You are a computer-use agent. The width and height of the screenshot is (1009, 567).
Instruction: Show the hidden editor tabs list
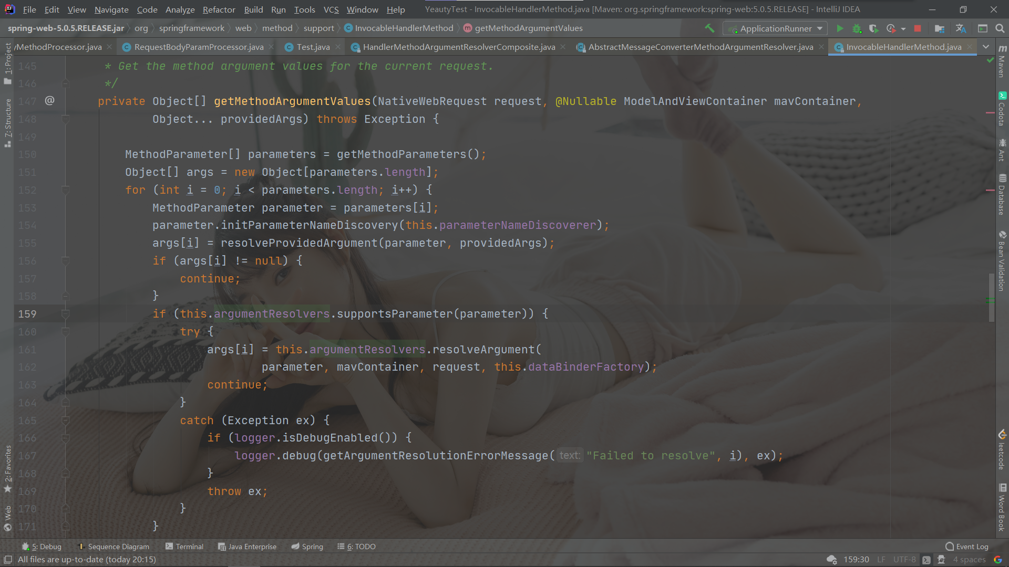986,47
